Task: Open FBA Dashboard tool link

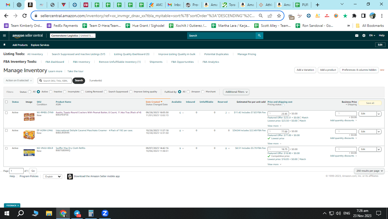Action: [55, 62]
